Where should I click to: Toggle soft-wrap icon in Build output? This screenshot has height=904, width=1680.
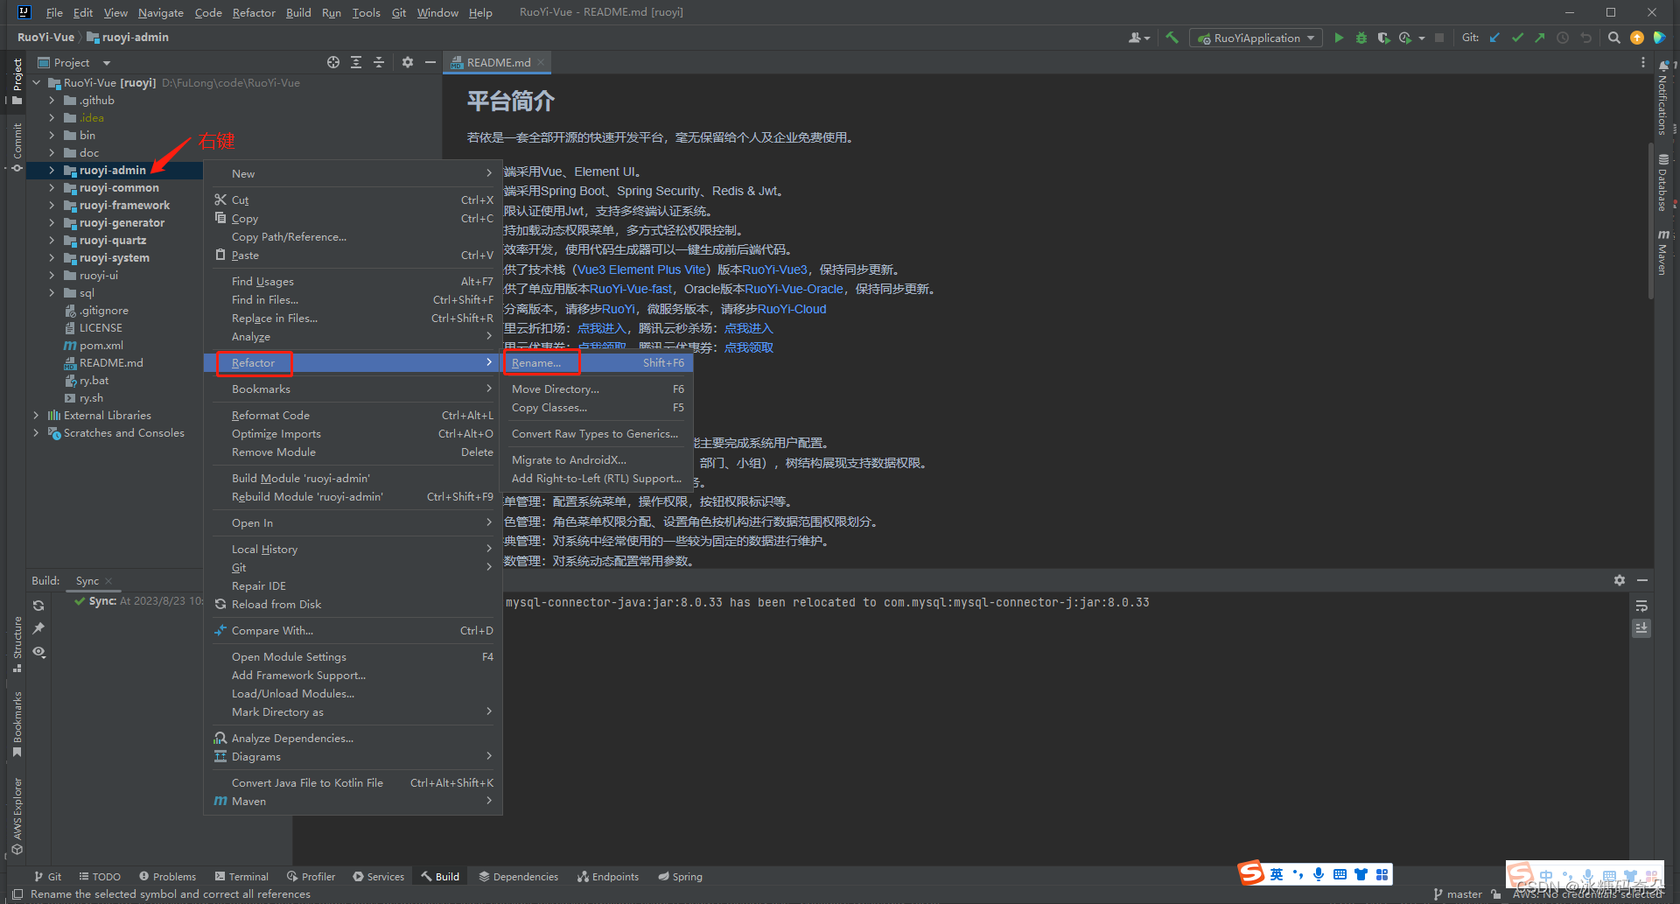tap(1641, 606)
